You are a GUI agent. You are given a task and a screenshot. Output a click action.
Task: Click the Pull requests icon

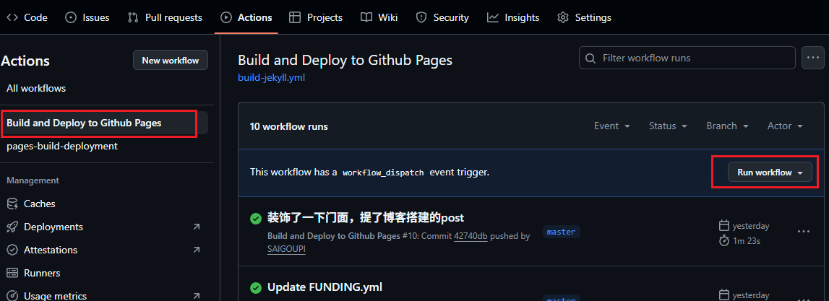click(x=133, y=17)
